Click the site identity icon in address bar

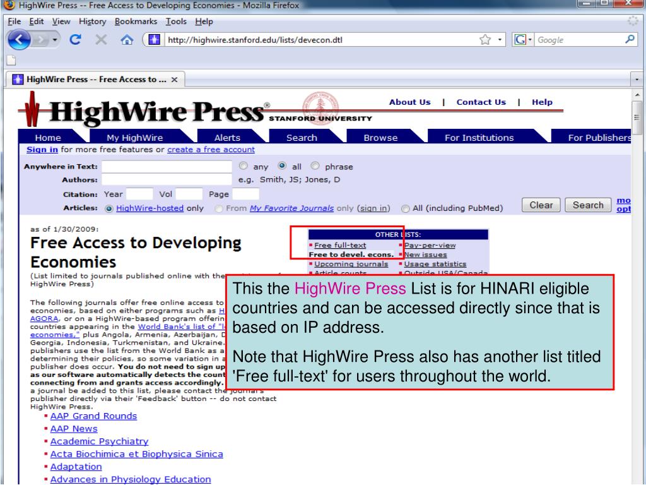154,40
